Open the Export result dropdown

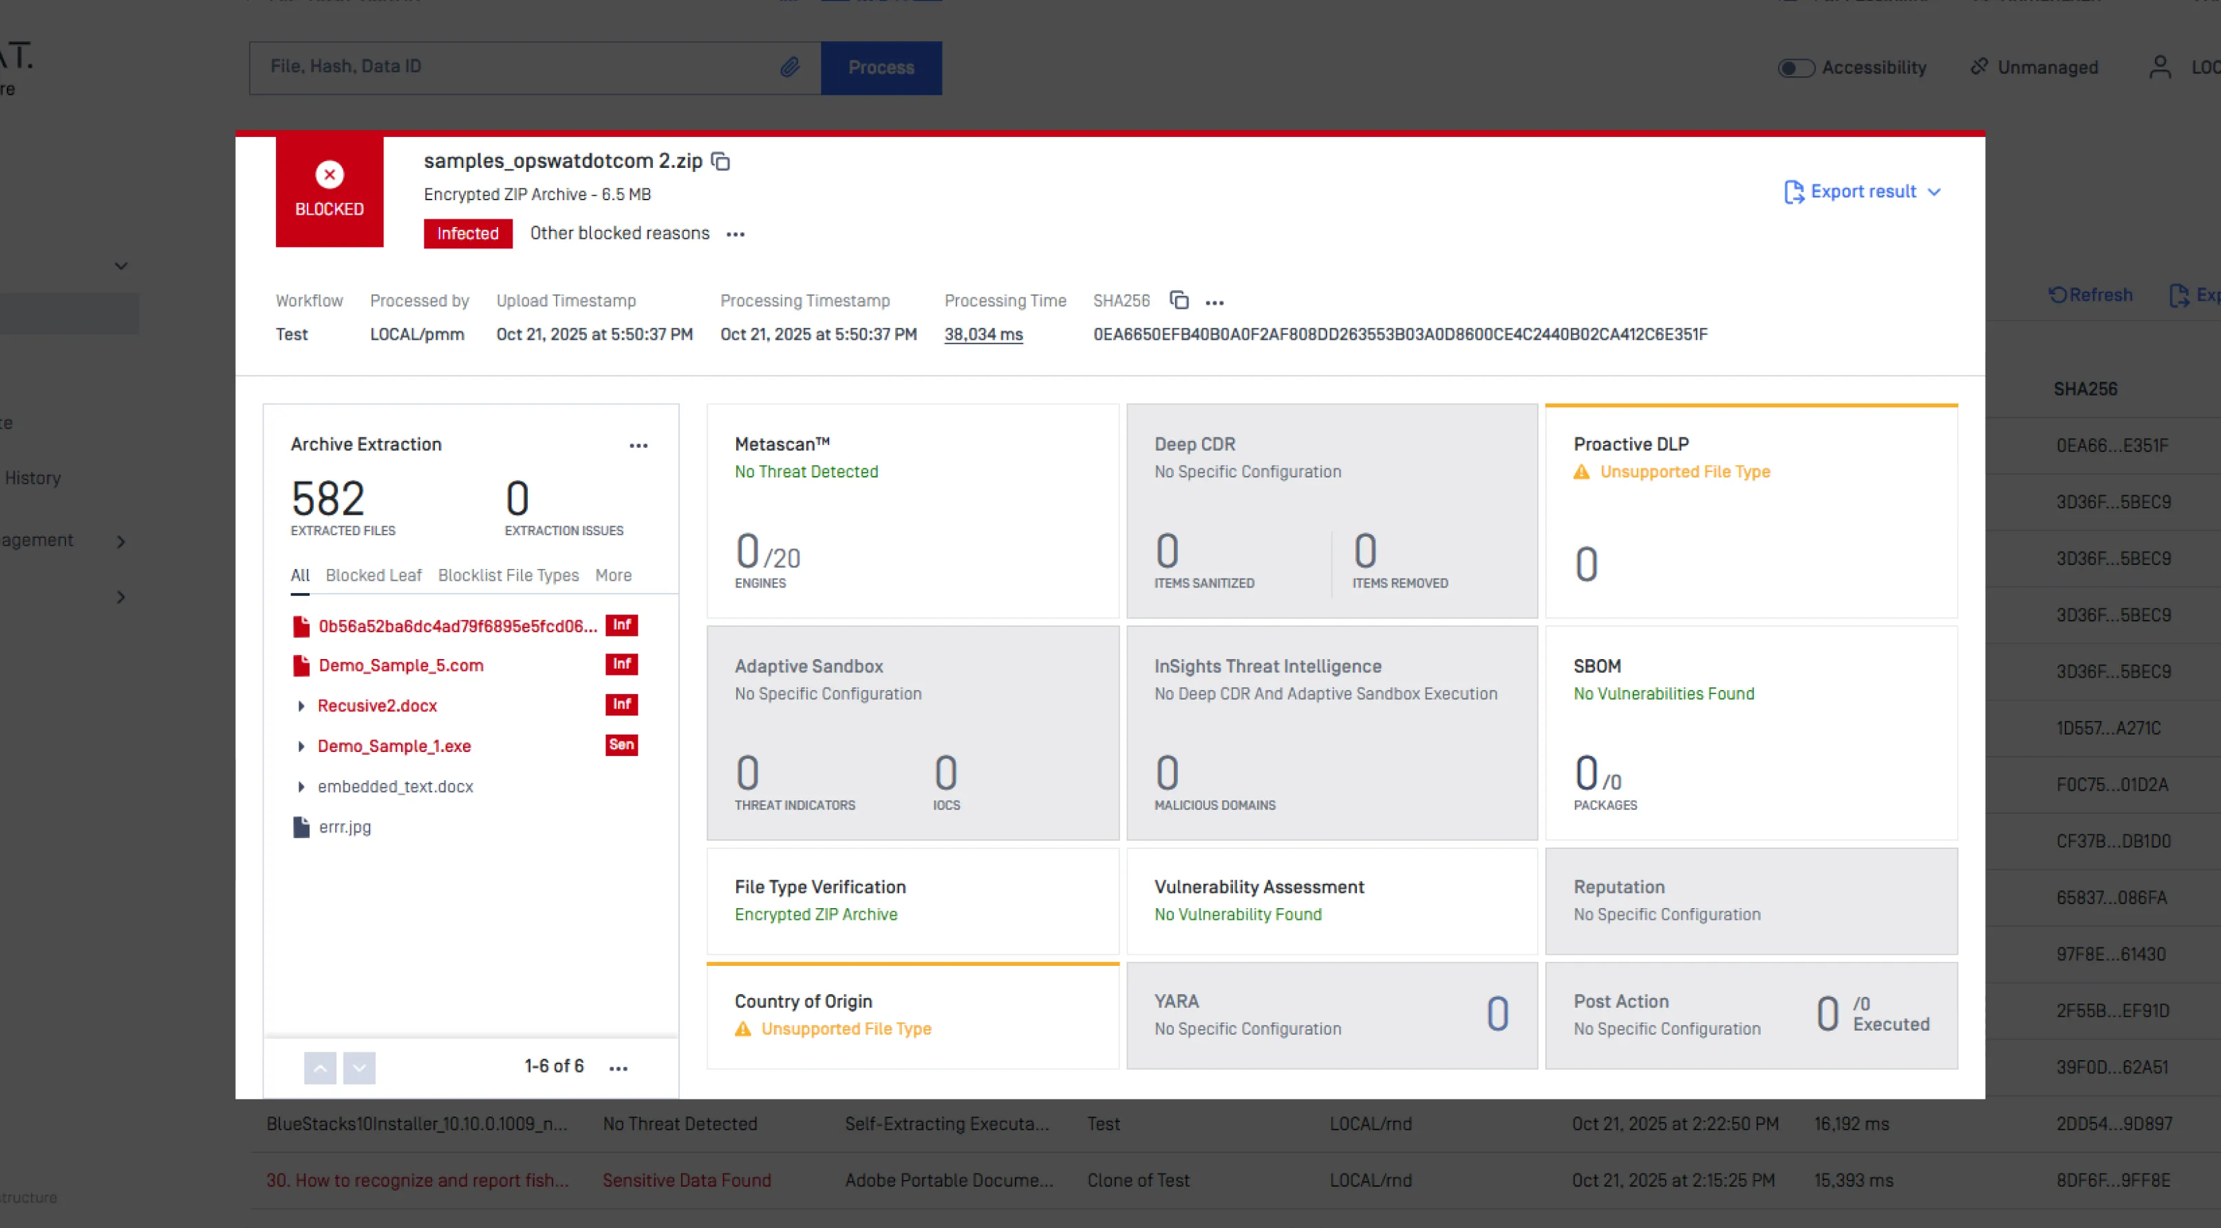point(1863,191)
